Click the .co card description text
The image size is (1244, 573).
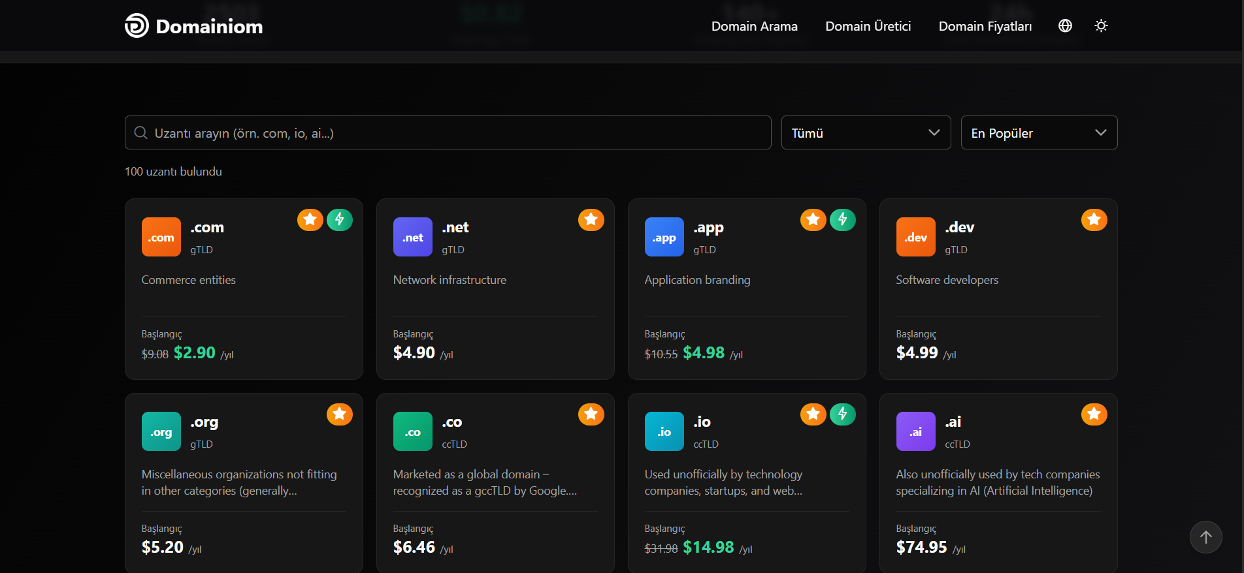[x=485, y=483]
